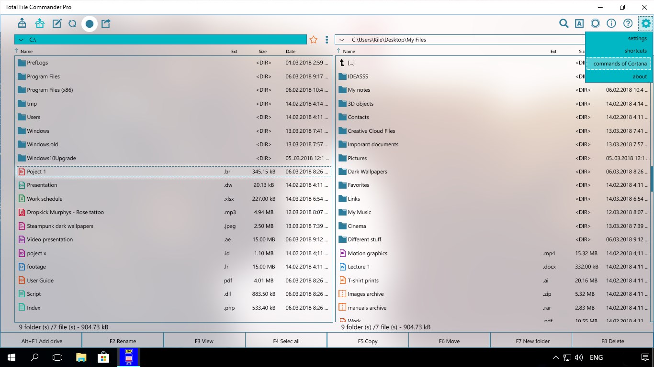Click the settings gear icon
The width and height of the screenshot is (654, 367).
pyautogui.click(x=646, y=23)
